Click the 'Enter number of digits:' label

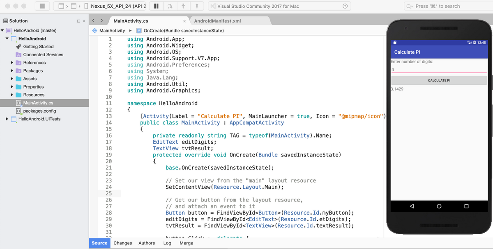click(x=412, y=61)
